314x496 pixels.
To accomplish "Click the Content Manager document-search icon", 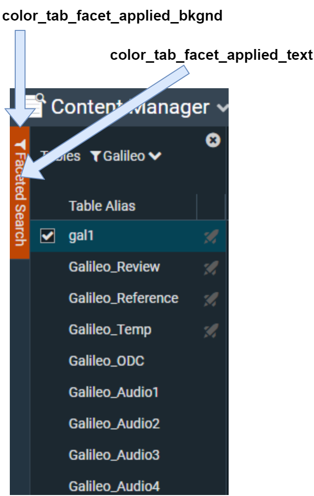I will click(35, 105).
